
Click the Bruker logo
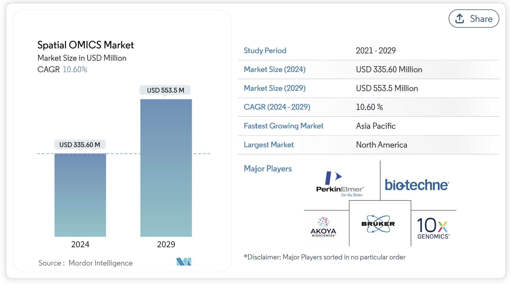point(378,224)
